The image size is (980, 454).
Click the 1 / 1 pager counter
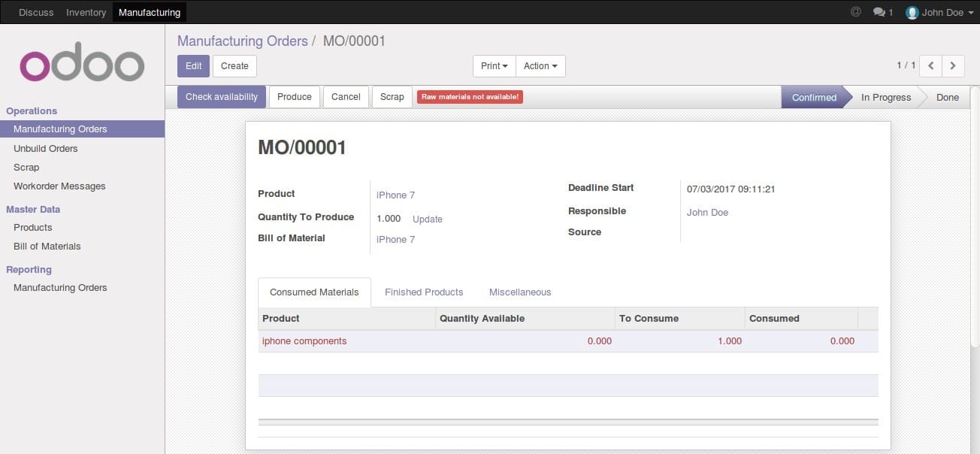(x=906, y=65)
